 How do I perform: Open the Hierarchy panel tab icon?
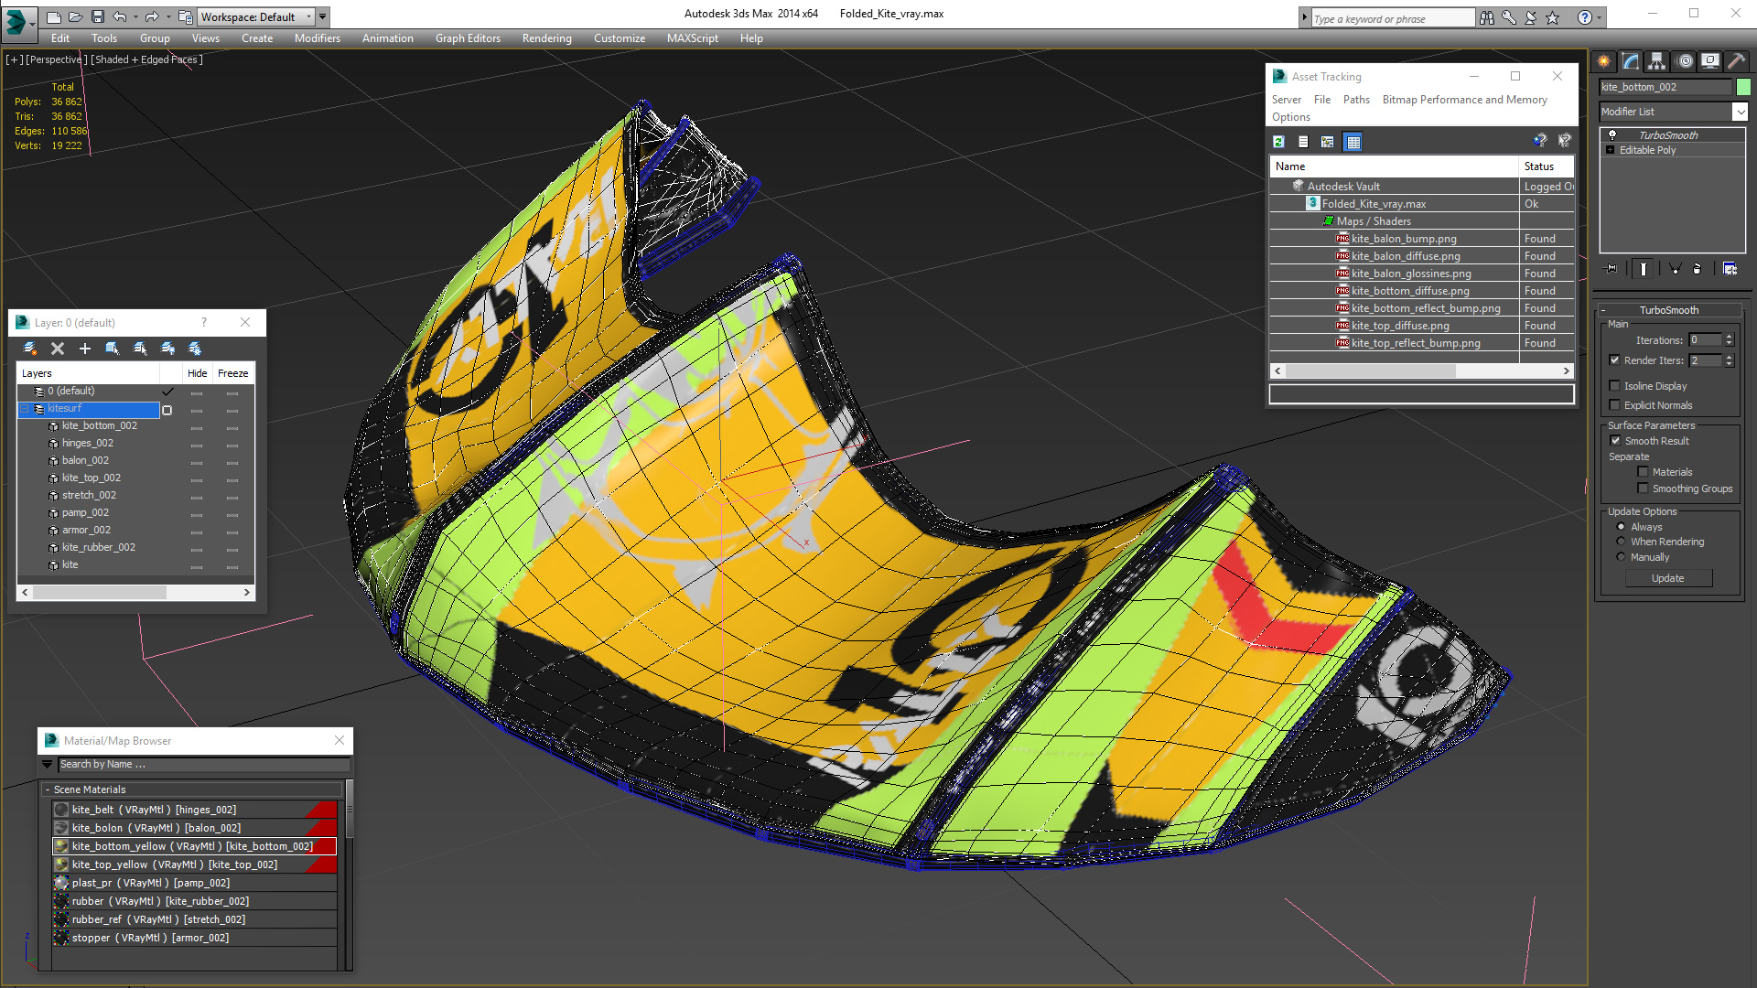pyautogui.click(x=1657, y=61)
